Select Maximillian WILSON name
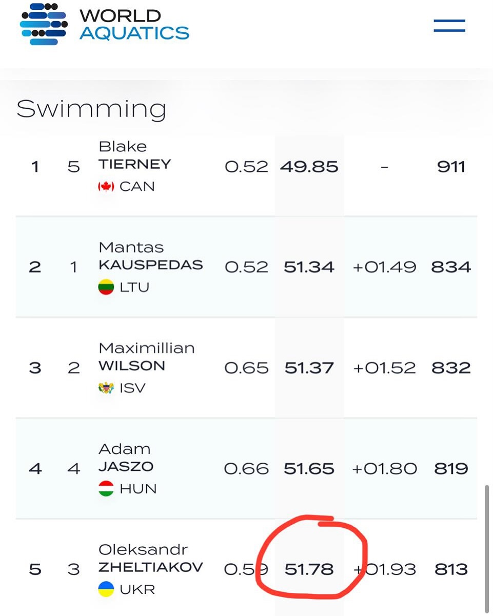Screen dimensions: 493x616 pos(147,357)
